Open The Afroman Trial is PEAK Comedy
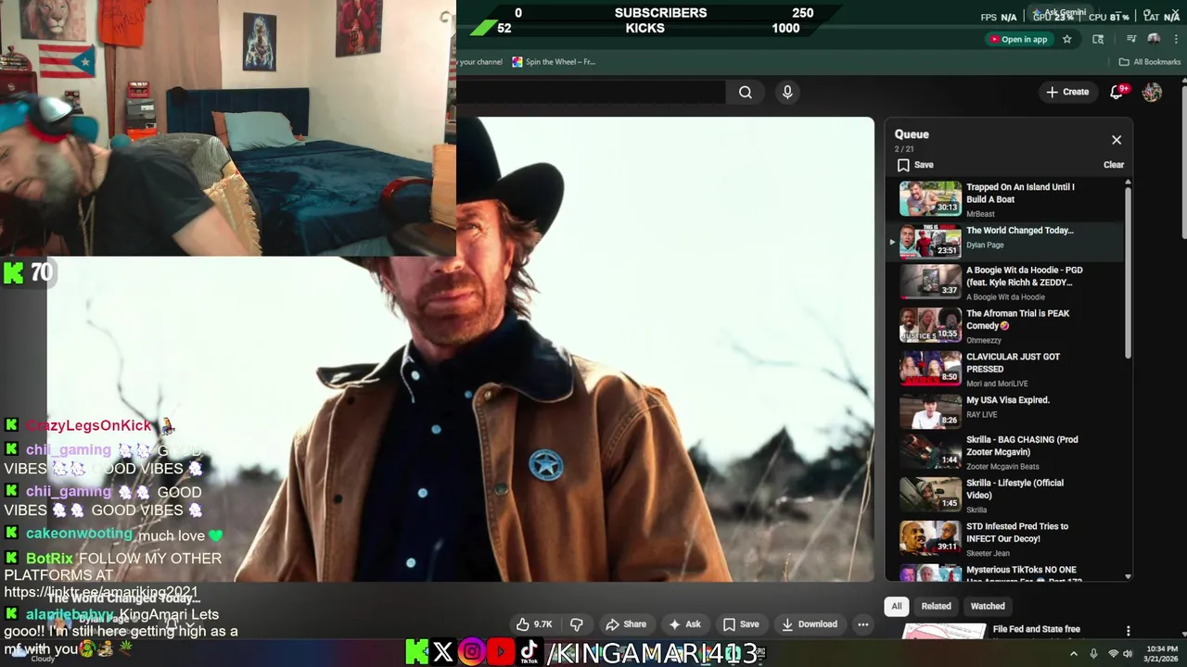This screenshot has height=667, width=1187. 1006,325
